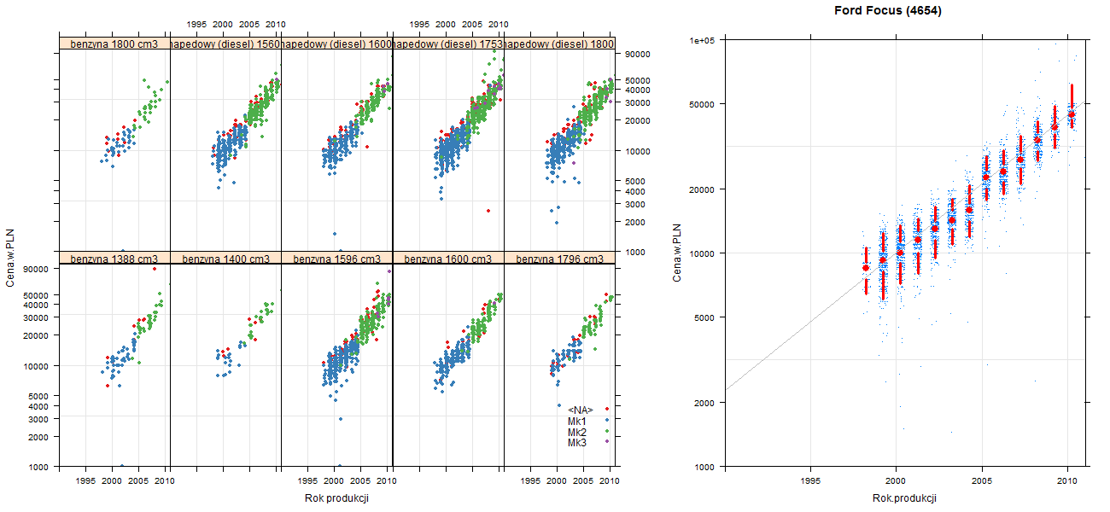Select the 'benzyna 1600 cm3' panel strip
This screenshot has height=512, width=1110.
pos(448,259)
